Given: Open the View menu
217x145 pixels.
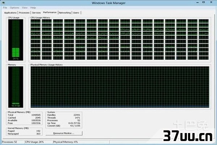Looking at the screenshot, I should pos(25,8).
